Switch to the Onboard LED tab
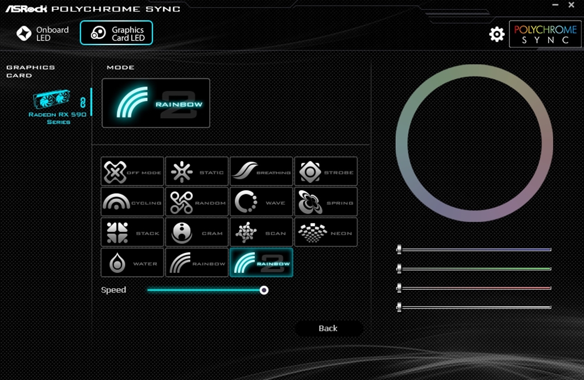The height and width of the screenshot is (380, 584). (x=43, y=34)
